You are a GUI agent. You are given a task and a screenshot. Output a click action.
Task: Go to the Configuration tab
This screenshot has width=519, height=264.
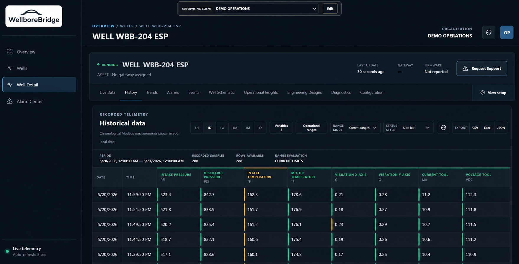click(372, 92)
